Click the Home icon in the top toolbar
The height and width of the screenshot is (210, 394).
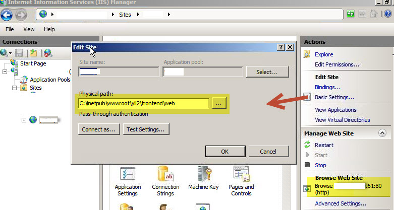tap(374, 14)
